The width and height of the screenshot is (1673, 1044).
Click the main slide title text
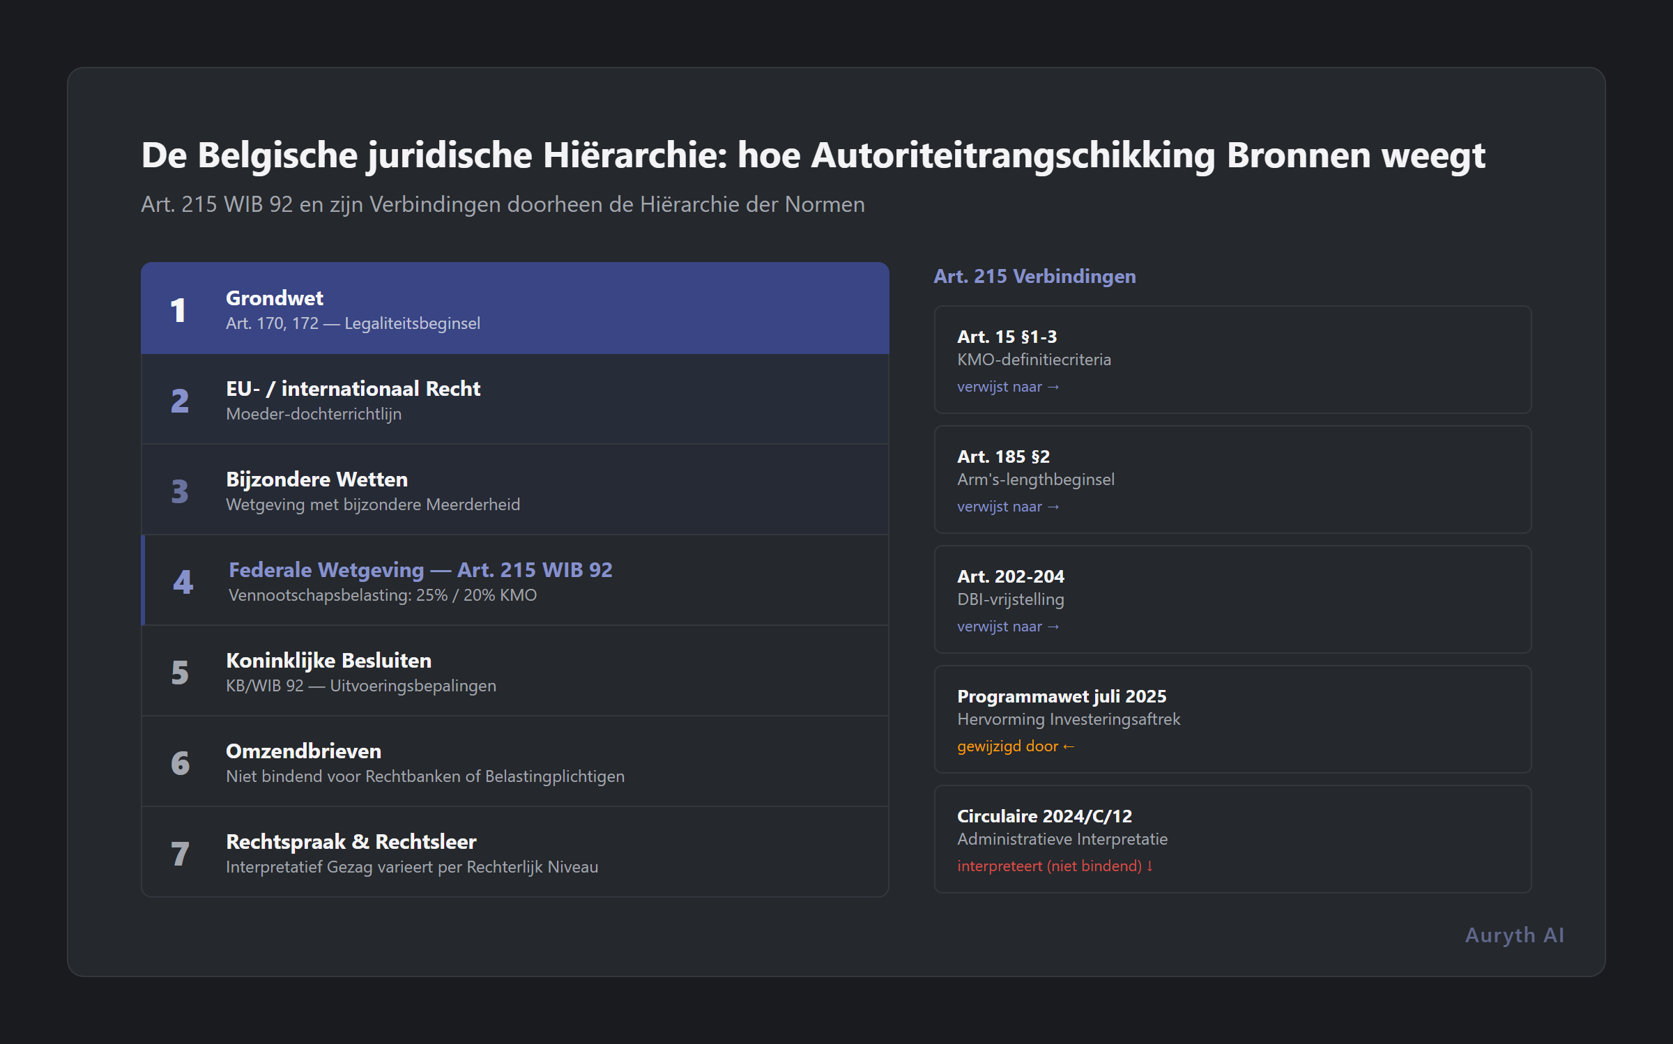click(813, 156)
